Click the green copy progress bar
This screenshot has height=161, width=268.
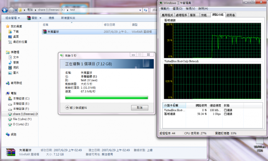point(106,97)
